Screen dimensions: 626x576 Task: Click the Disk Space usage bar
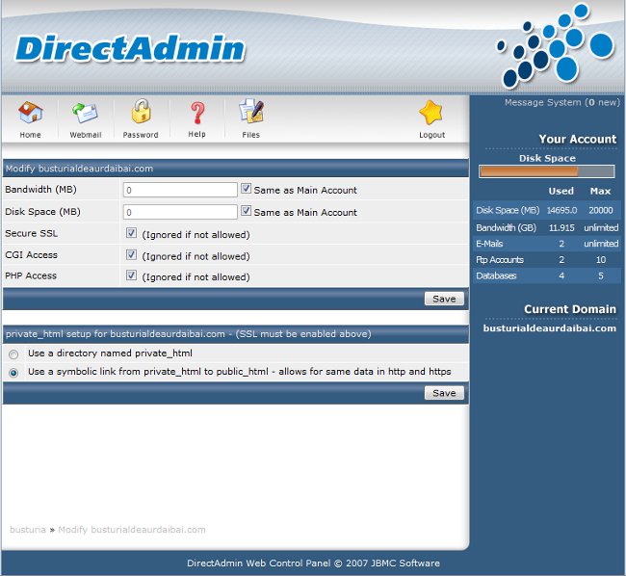(548, 171)
